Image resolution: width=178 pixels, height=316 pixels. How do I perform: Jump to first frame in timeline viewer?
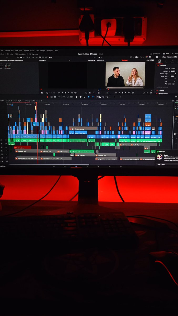coord(116,93)
